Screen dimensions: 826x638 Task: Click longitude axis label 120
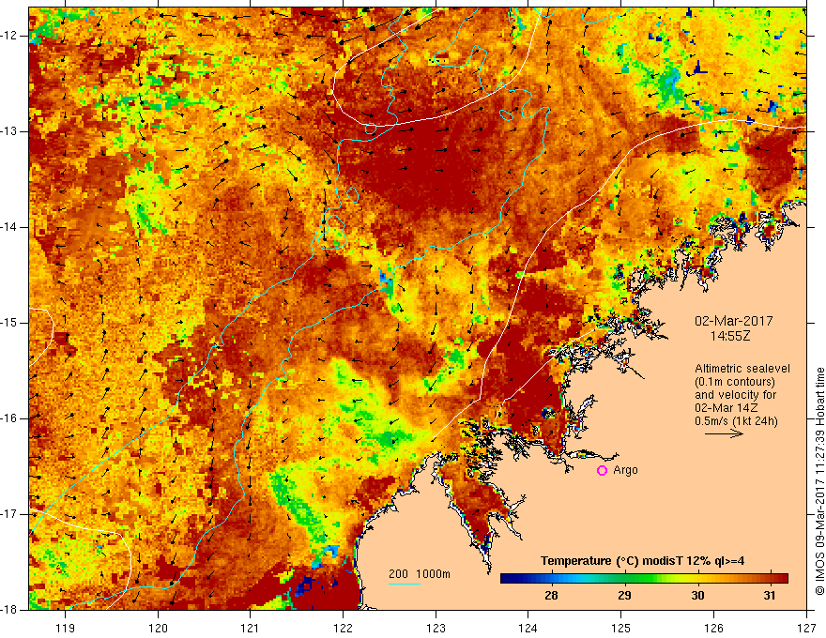158,628
